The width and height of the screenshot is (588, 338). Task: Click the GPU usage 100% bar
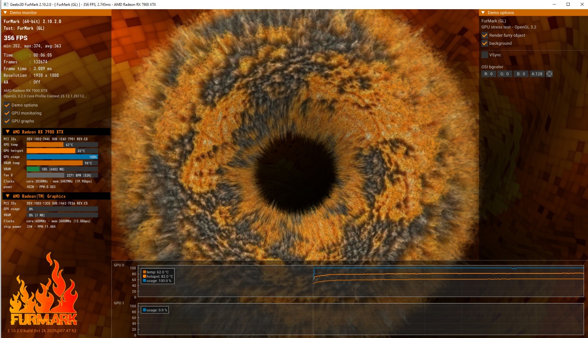pyautogui.click(x=62, y=157)
